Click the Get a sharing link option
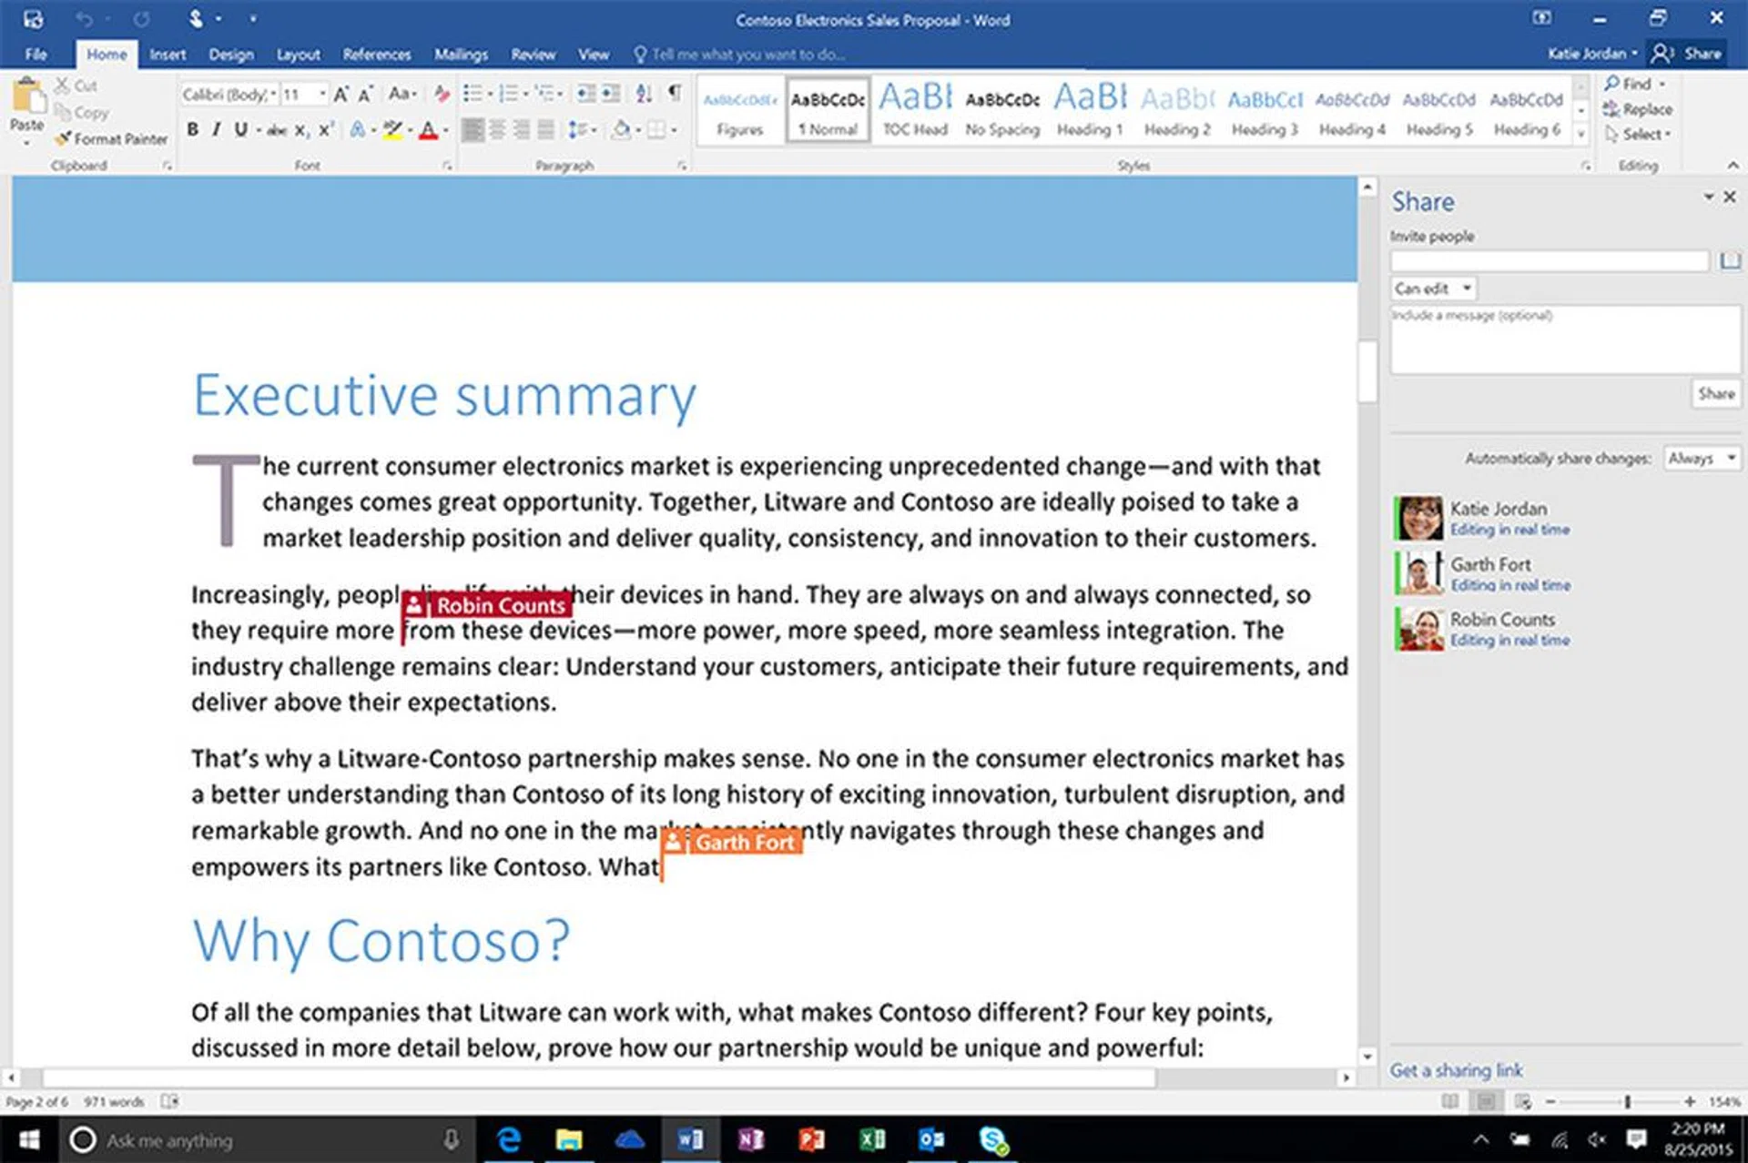Screen dimensions: 1748x1163 tap(1455, 1070)
